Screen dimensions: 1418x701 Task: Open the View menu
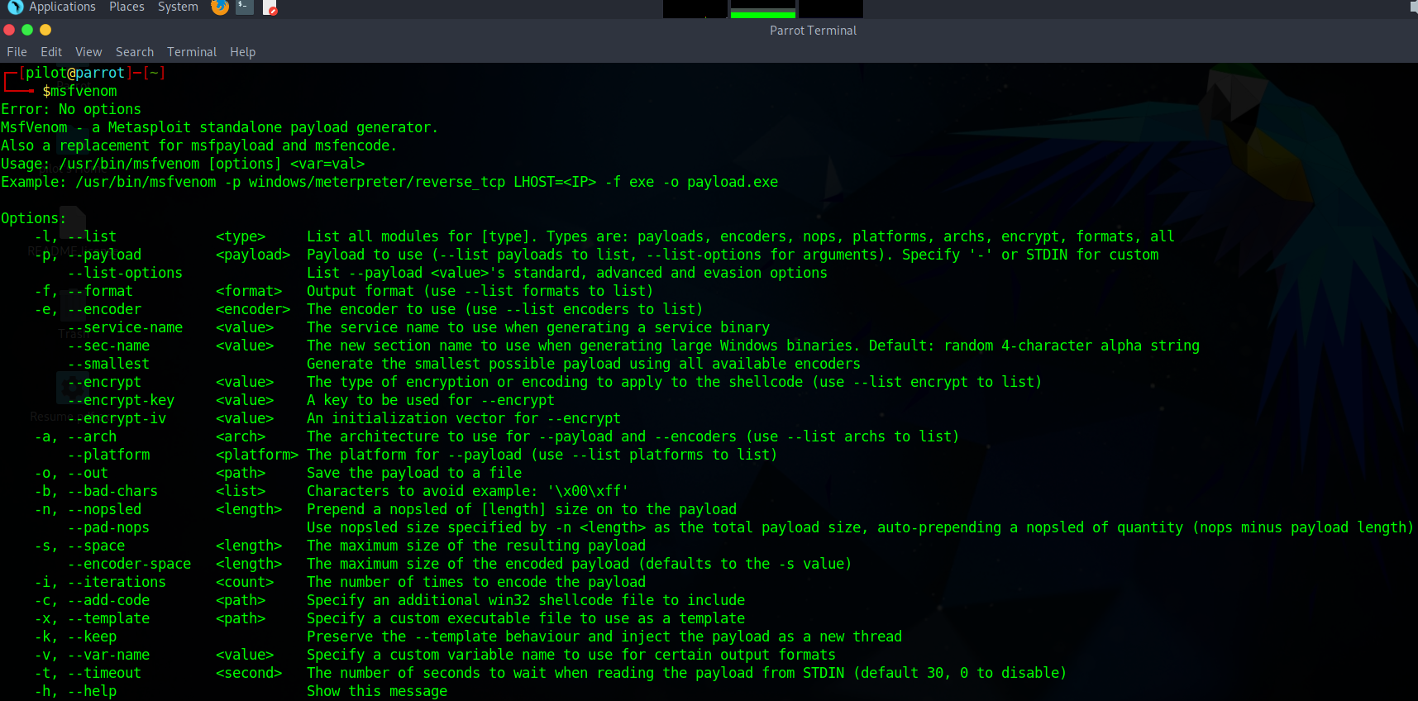coord(88,52)
